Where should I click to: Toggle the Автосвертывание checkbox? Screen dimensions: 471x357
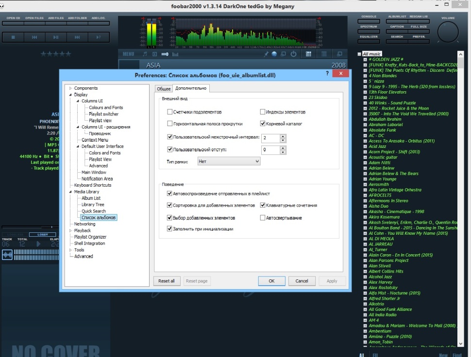[263, 218]
